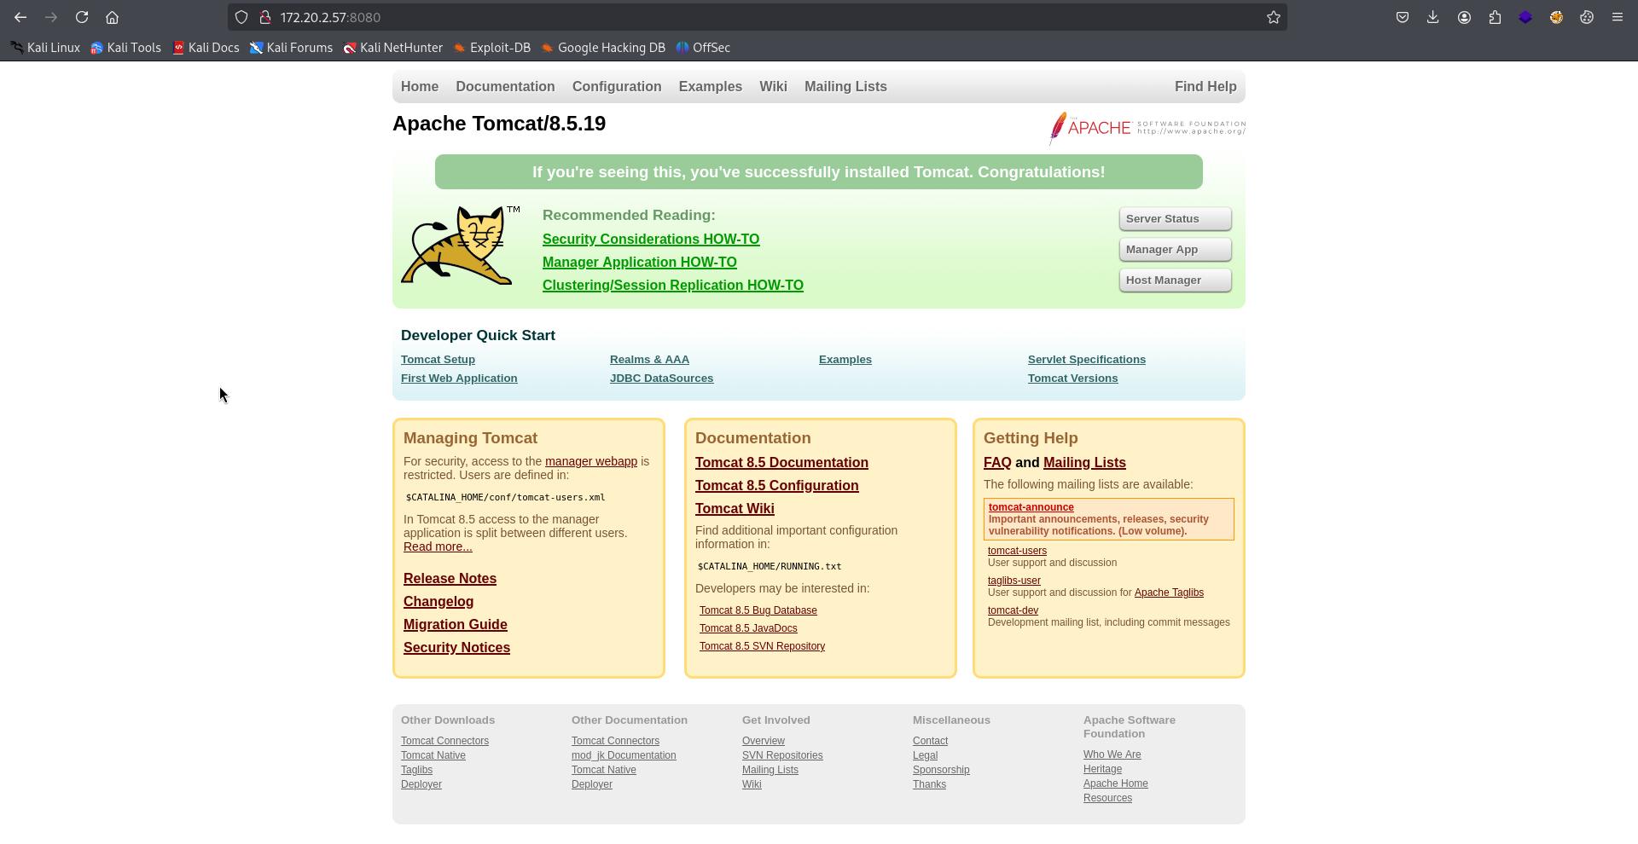Go to the browser Home page

(x=112, y=17)
